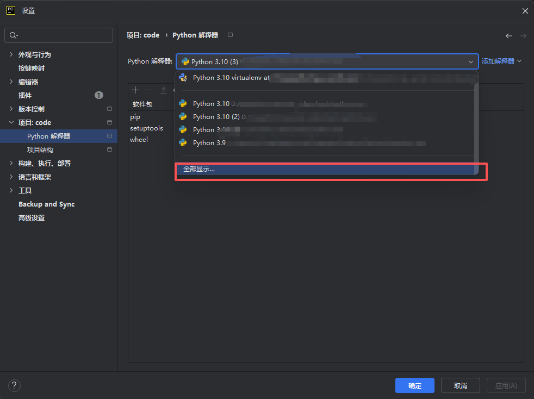Expand 构建、执行、部署 section

click(11, 164)
